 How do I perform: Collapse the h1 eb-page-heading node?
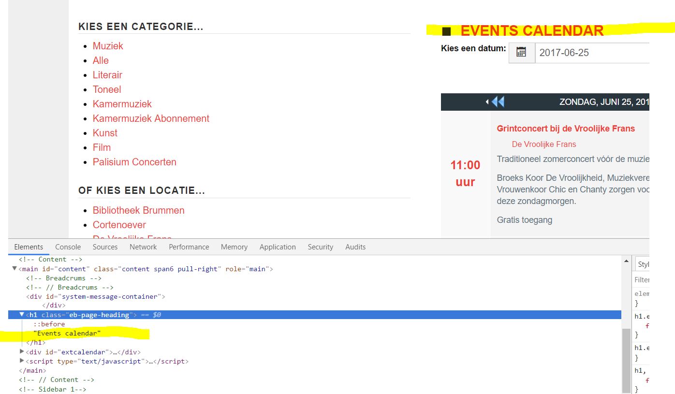click(22, 315)
